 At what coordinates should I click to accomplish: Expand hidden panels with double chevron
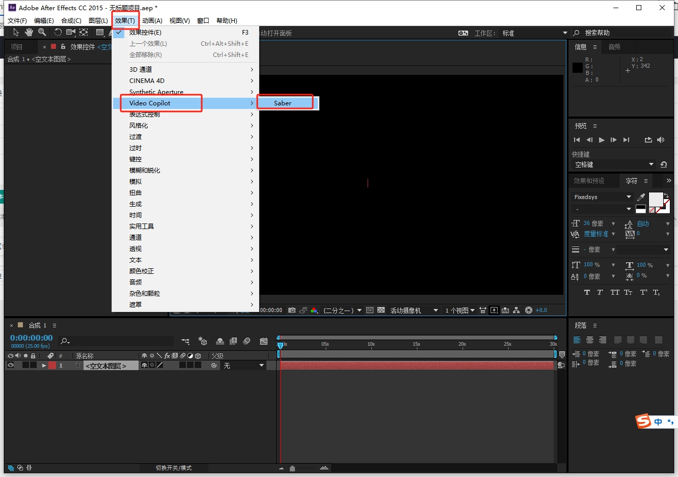pos(668,181)
